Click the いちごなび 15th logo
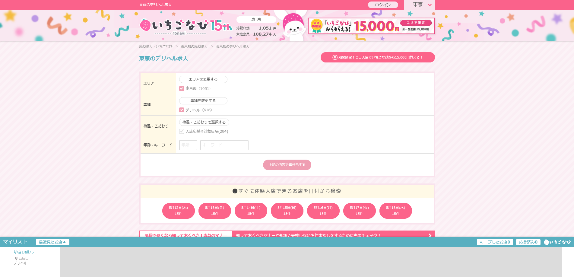Screen dimensions: 574x277 (186, 27)
